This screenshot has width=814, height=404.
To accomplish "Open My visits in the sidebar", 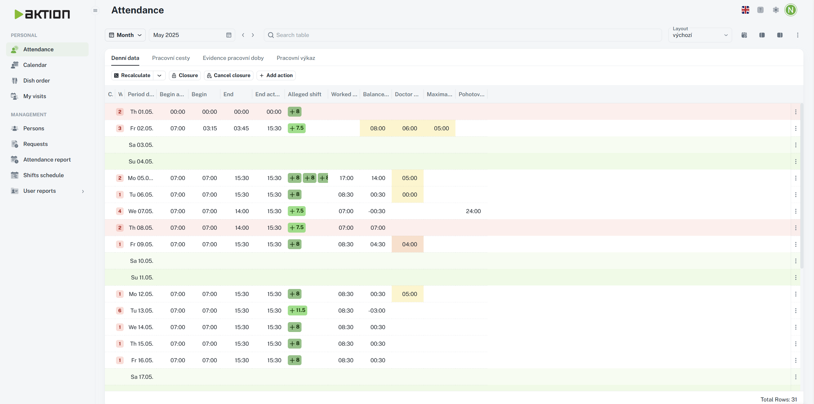I will 34,96.
